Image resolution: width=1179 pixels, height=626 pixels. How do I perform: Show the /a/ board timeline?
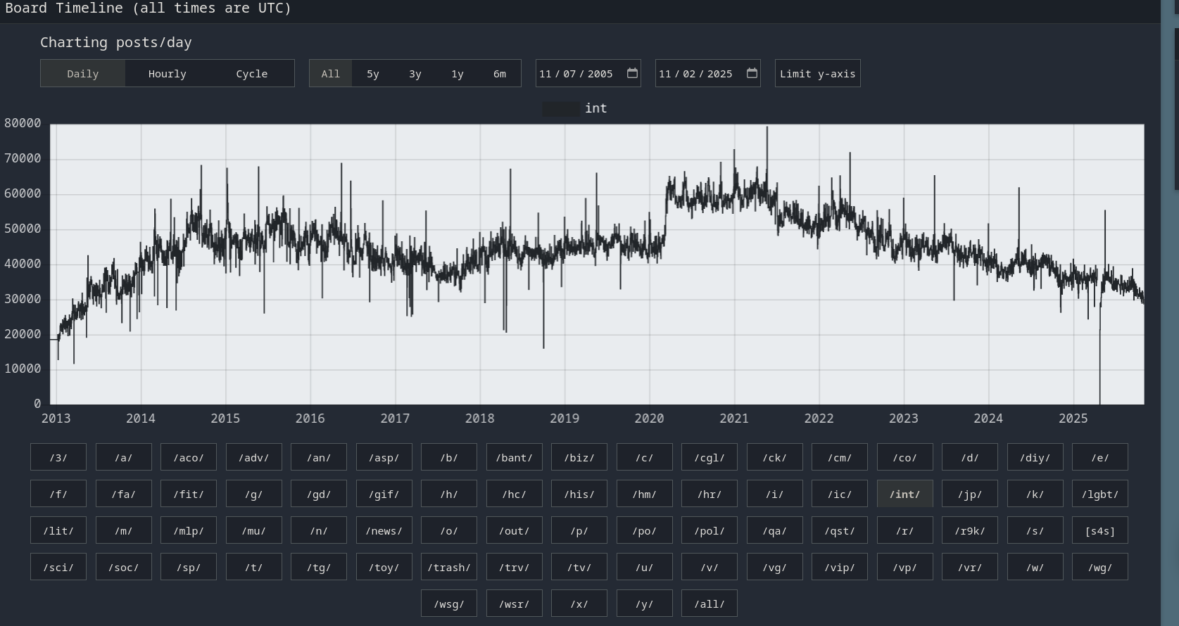[124, 457]
